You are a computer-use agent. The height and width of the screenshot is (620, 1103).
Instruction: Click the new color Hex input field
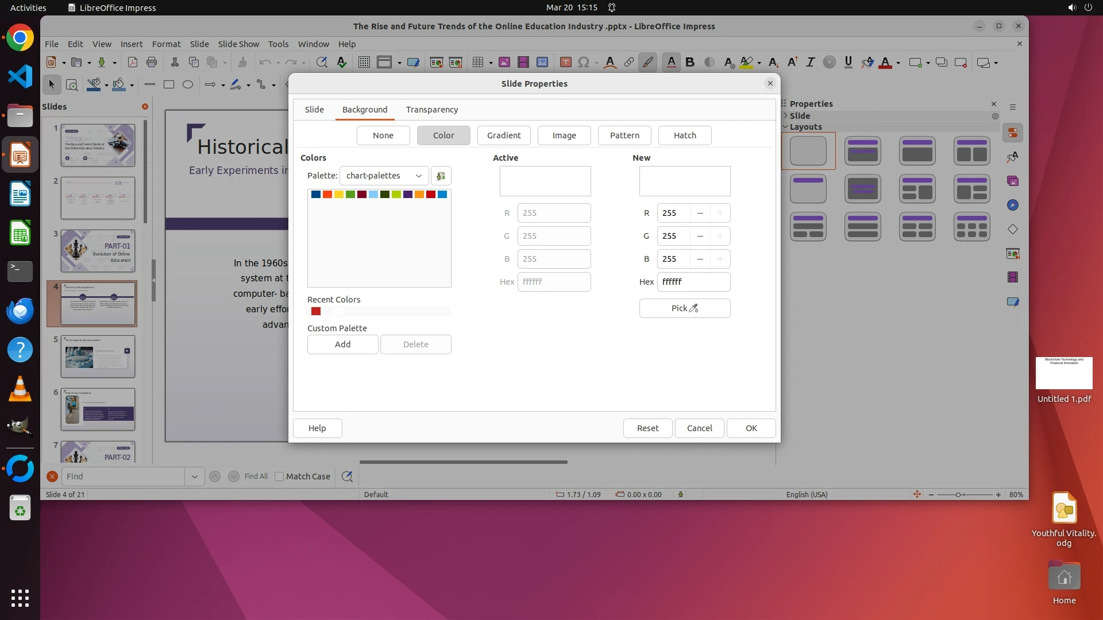693,282
